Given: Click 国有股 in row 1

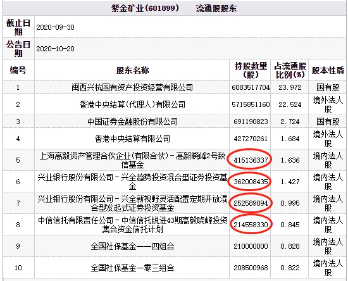Looking at the screenshot, I should 328,87.
